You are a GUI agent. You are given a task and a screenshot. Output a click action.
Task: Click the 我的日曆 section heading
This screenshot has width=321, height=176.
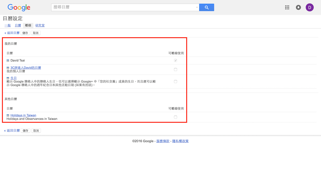tap(11, 44)
